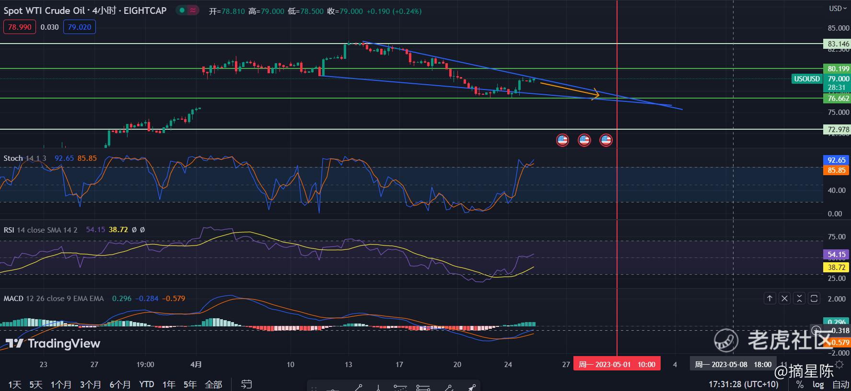Click the Stoch orange 85.85 scale value
The height and width of the screenshot is (391, 851).
(x=837, y=170)
